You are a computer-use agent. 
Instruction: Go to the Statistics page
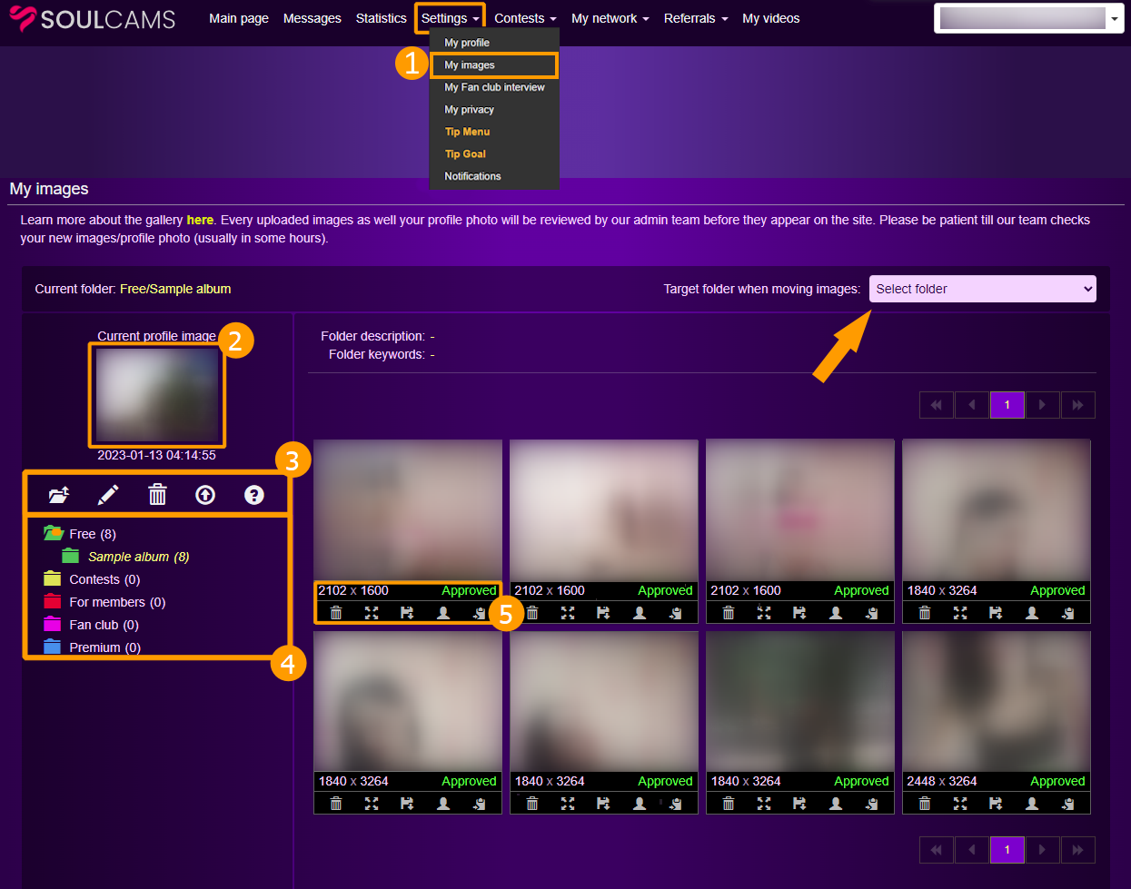click(x=381, y=18)
